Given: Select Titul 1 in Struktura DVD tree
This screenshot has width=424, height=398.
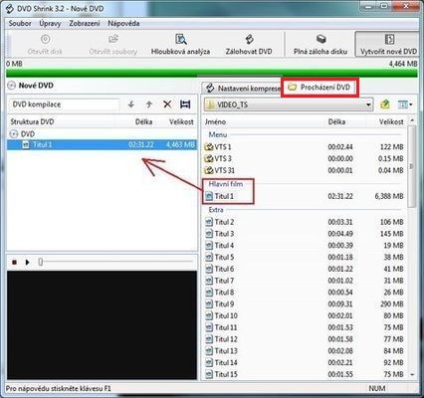Looking at the screenshot, I should pos(102,145).
